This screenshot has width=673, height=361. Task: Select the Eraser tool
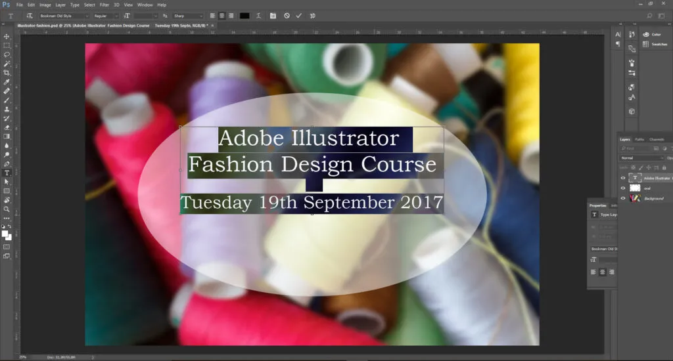click(7, 127)
